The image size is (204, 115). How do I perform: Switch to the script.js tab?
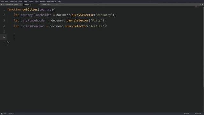click(27, 4)
